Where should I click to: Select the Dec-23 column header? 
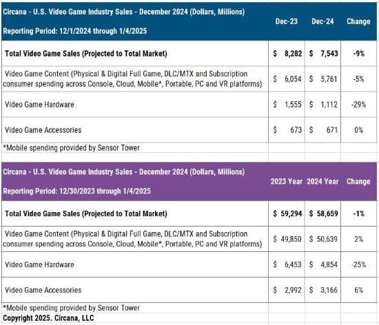click(287, 21)
